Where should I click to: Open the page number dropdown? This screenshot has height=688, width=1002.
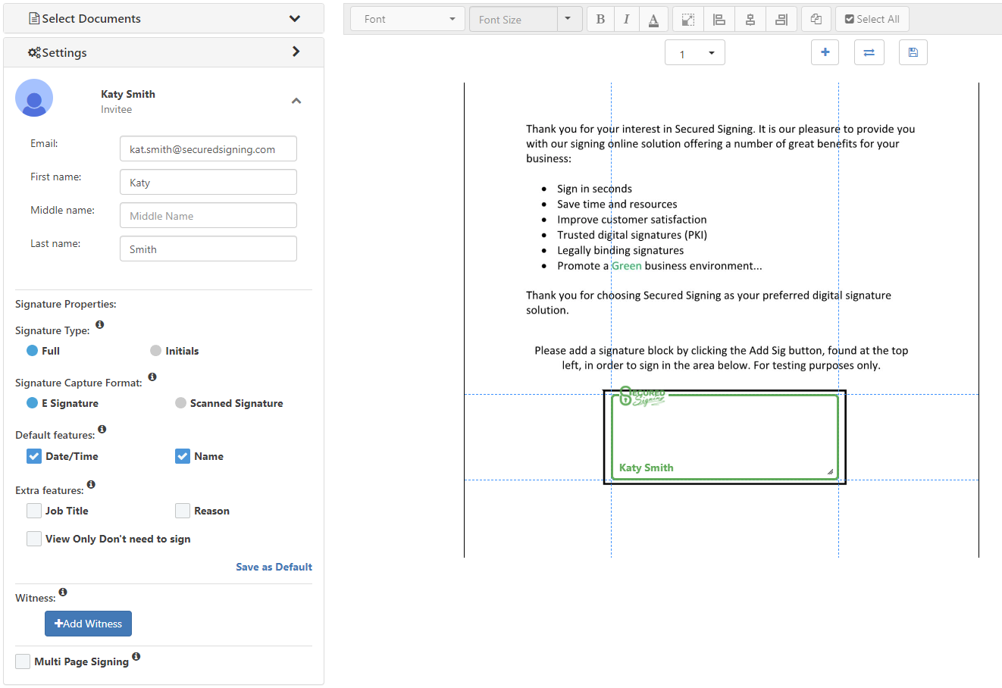click(695, 52)
